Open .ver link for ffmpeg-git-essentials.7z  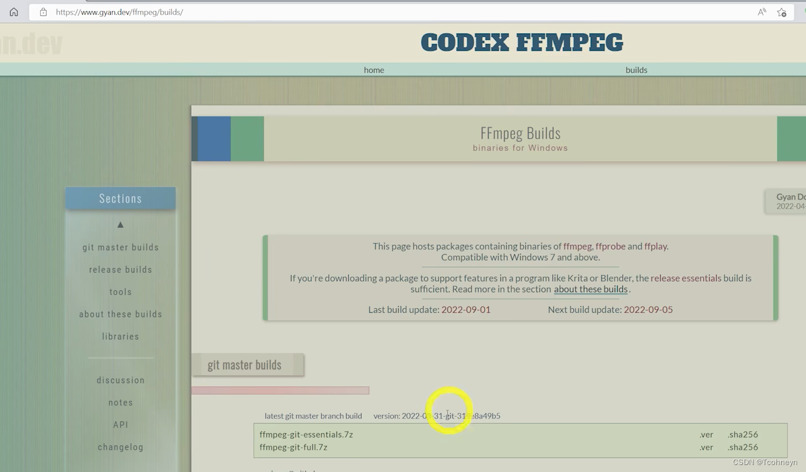[706, 434]
